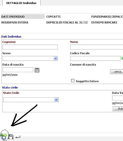Click green icon beside Codice Fiscale field
123x141 pixels.
tap(122, 58)
